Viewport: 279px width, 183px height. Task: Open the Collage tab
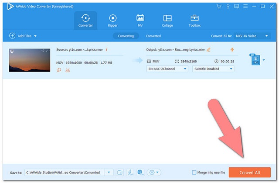[167, 21]
